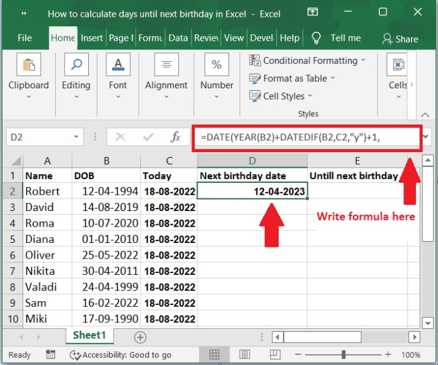Image resolution: width=438 pixels, height=365 pixels.
Task: Click the Share button
Action: pyautogui.click(x=400, y=39)
